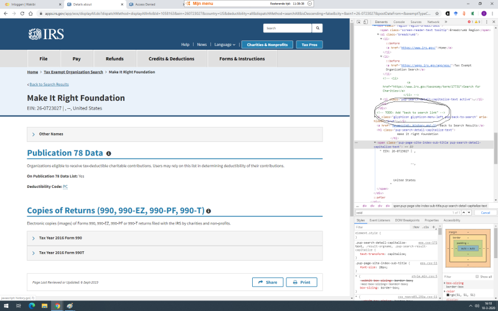Image resolution: width=498 pixels, height=311 pixels.
Task: Click the Print button
Action: click(x=301, y=282)
